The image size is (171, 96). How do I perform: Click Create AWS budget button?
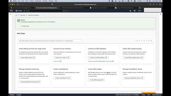point(96,80)
